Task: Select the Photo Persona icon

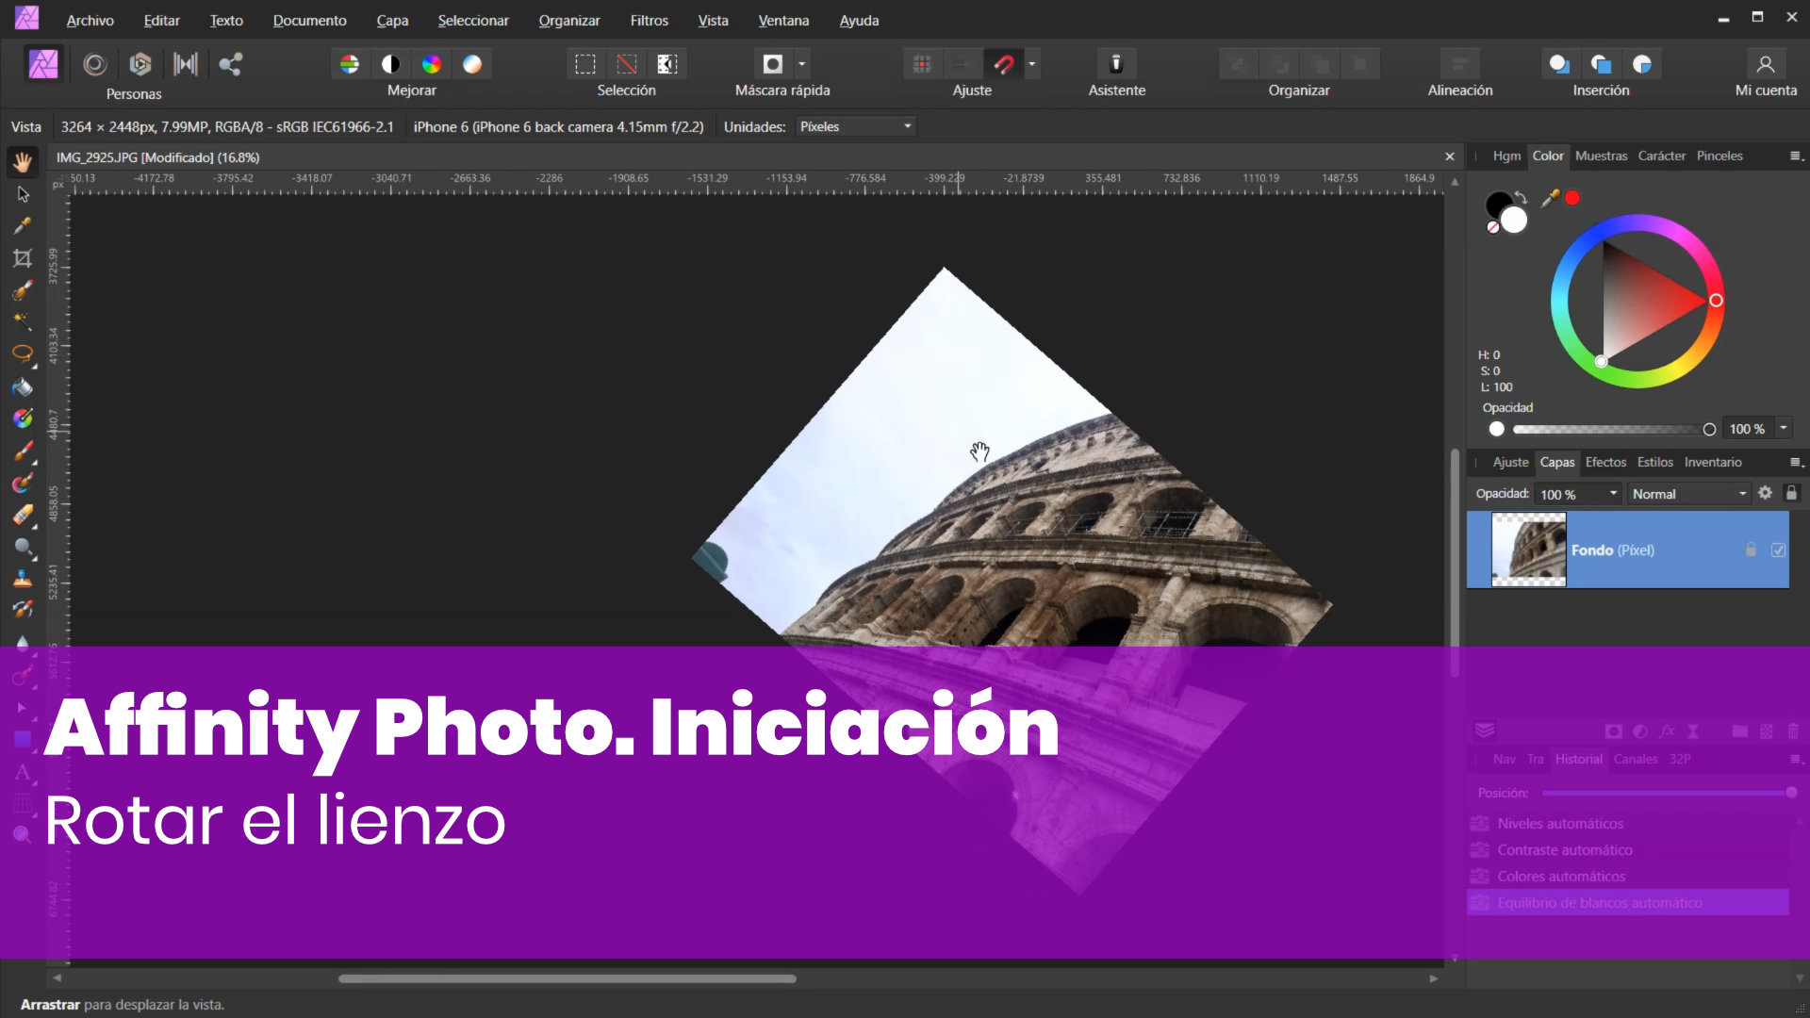Action: pos(43,64)
